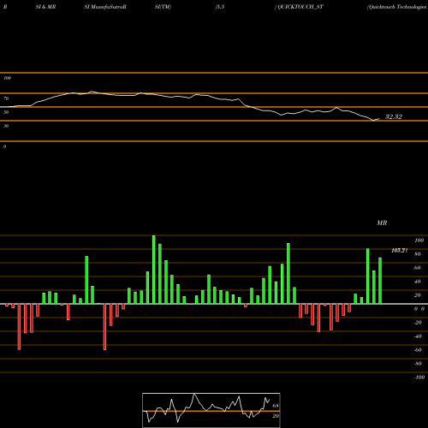Click the MR axis label -20
428x428 pixels.
[x=418, y=323]
